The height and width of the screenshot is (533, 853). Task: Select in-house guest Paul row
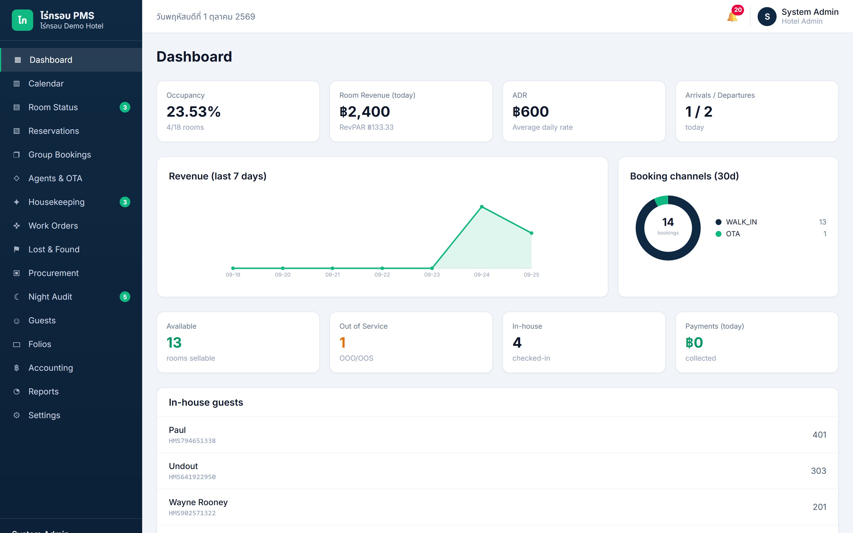pos(497,435)
